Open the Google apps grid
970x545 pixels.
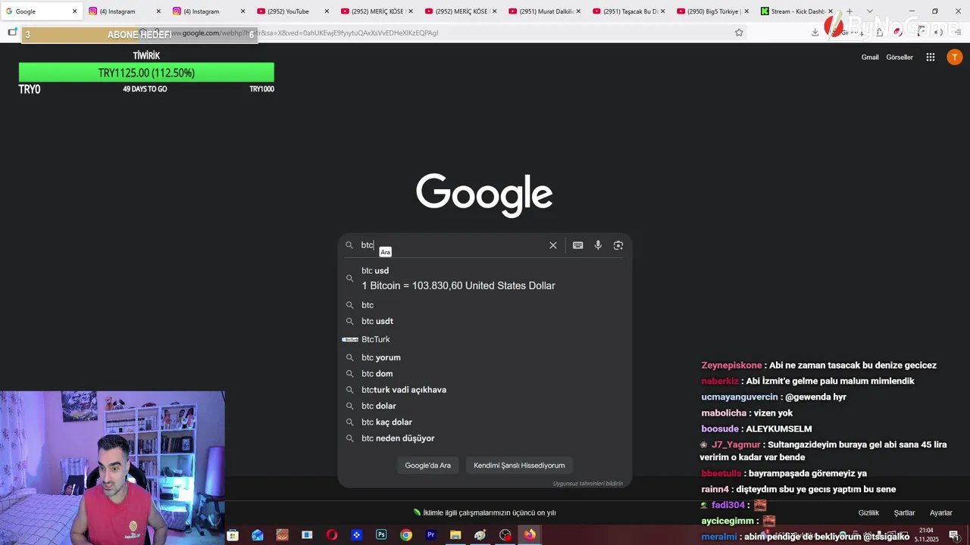[931, 58]
